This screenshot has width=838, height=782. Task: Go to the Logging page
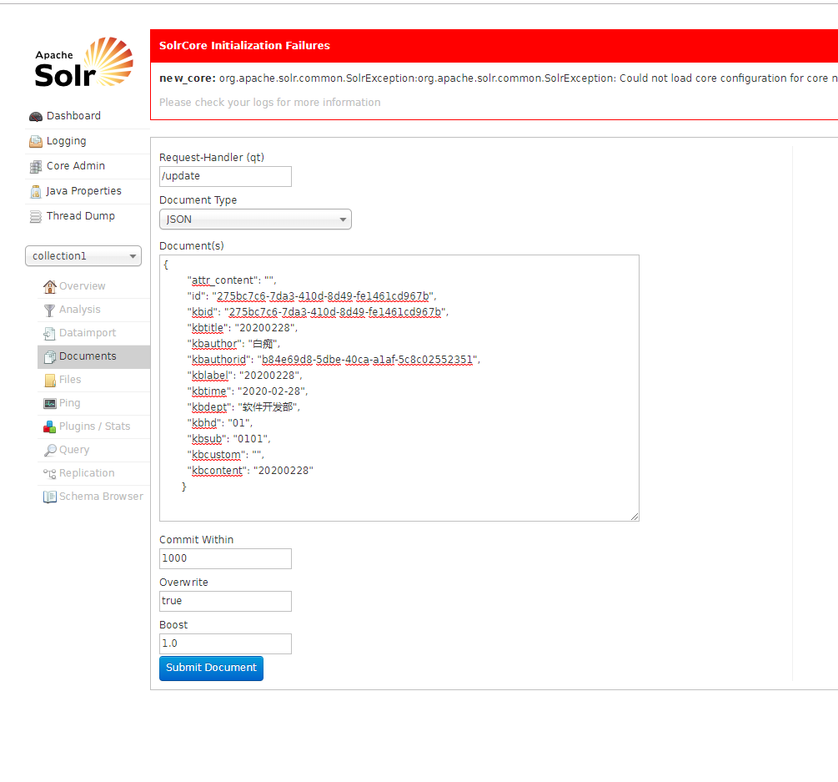pyautogui.click(x=66, y=141)
